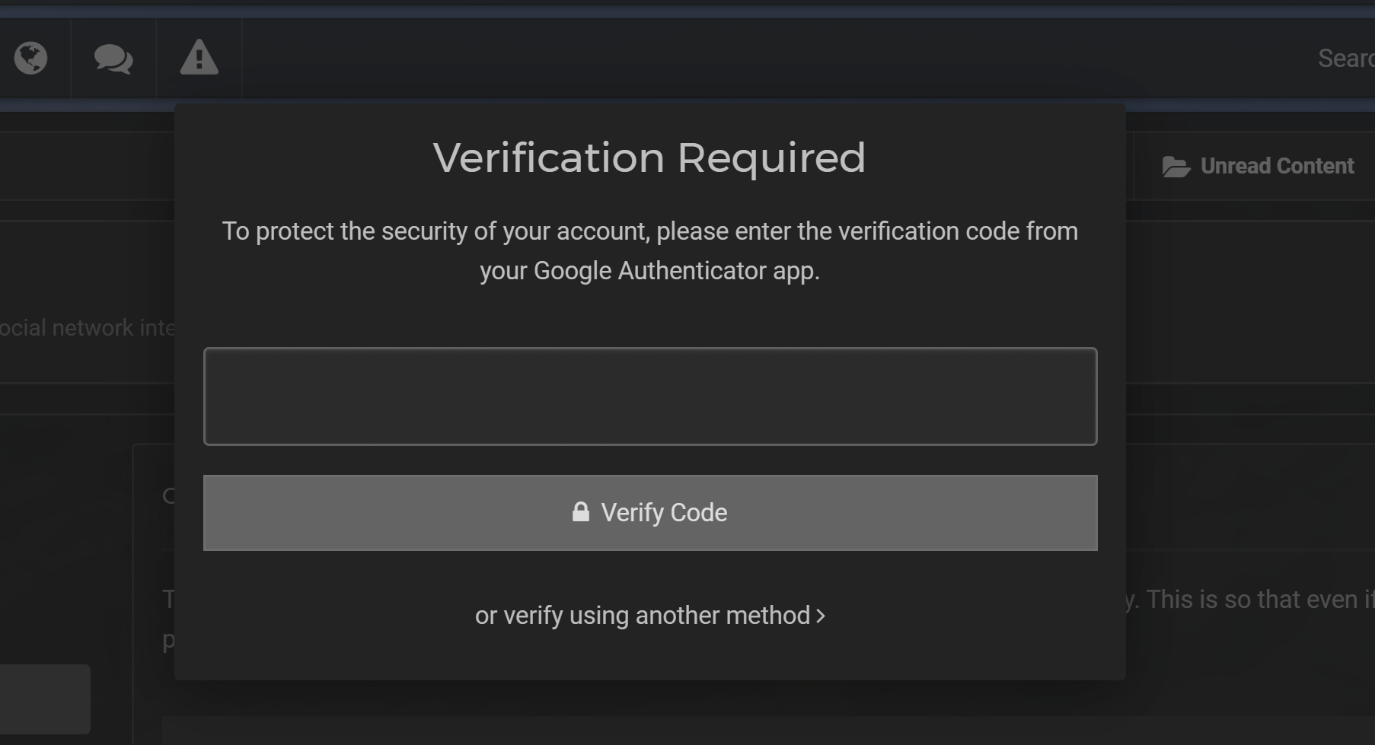The height and width of the screenshot is (745, 1375).
Task: Click the gray button at bottom-left corner
Action: 44,699
